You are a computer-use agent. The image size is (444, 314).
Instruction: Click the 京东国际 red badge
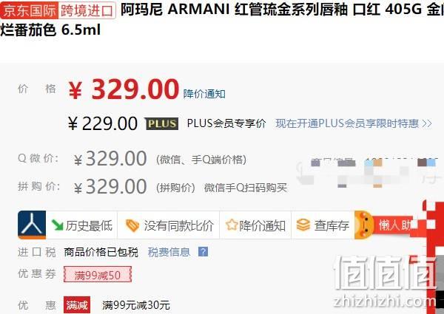coord(30,10)
